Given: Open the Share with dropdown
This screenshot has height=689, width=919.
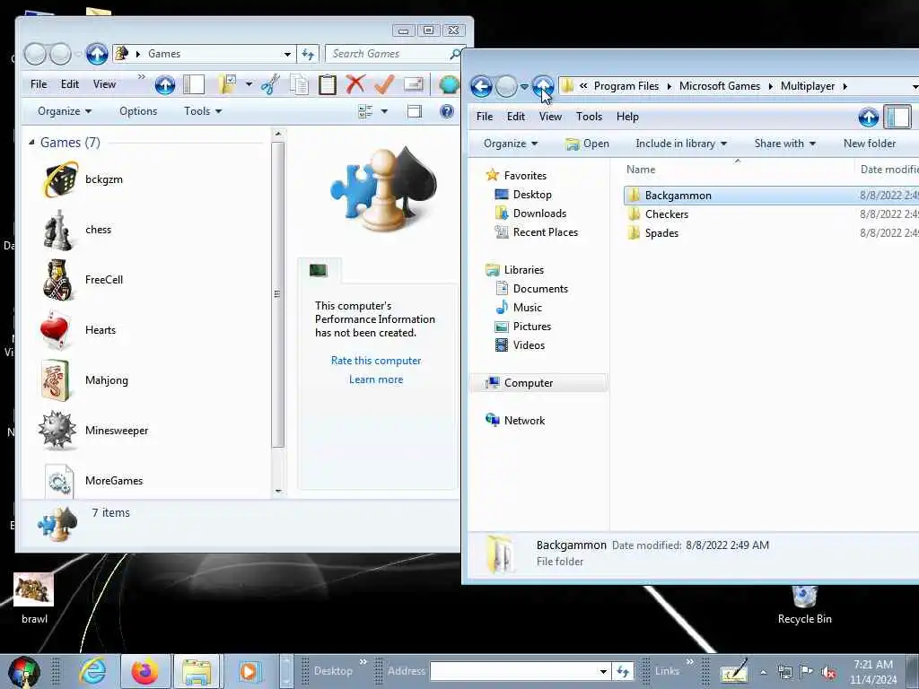Looking at the screenshot, I should (784, 144).
